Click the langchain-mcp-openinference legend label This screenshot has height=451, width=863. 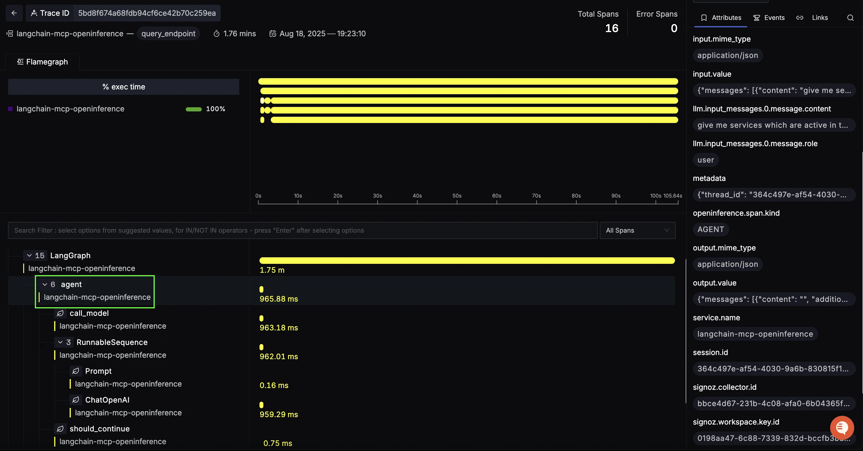tap(70, 109)
